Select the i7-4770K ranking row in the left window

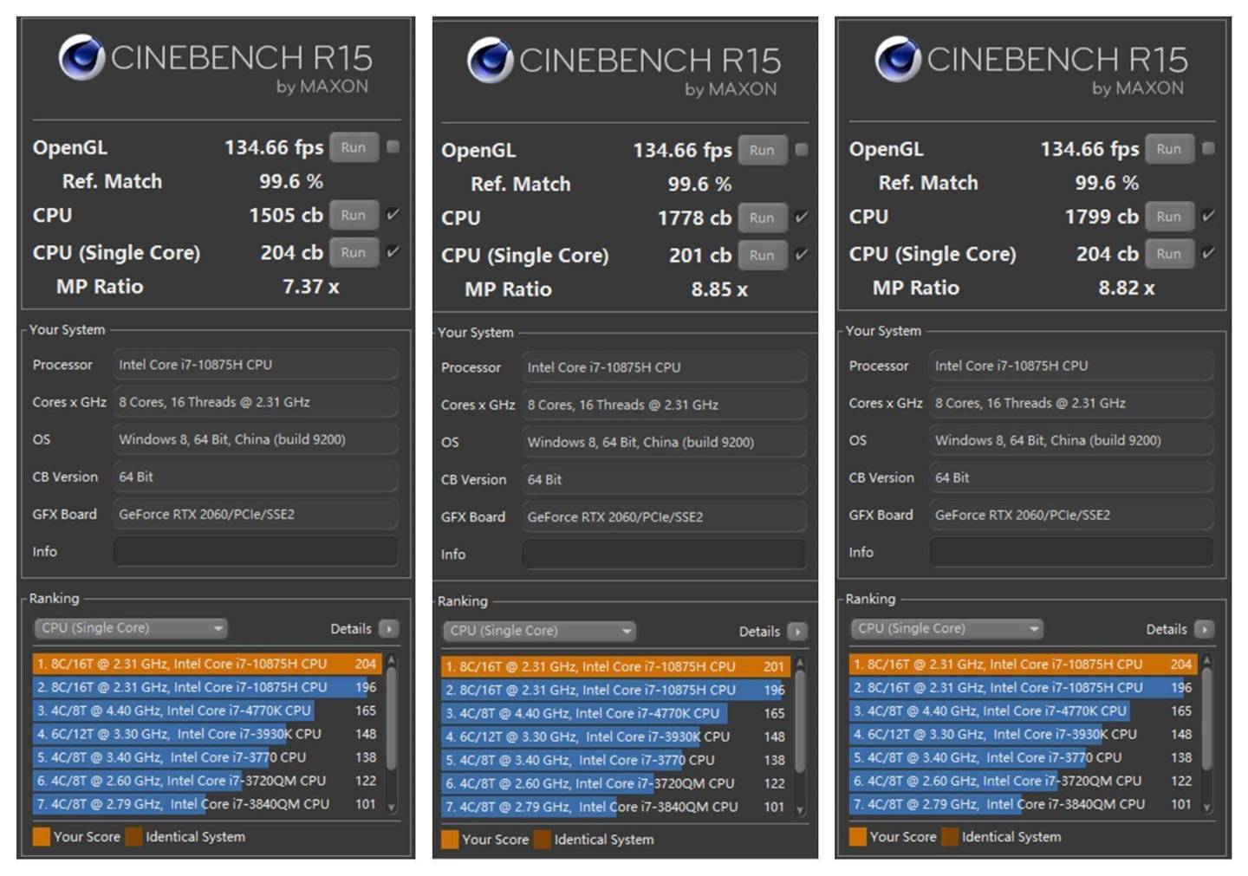pos(207,711)
